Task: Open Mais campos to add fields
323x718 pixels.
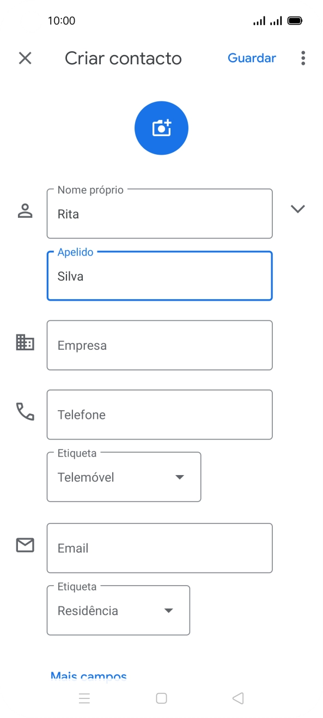Action: tap(88, 676)
